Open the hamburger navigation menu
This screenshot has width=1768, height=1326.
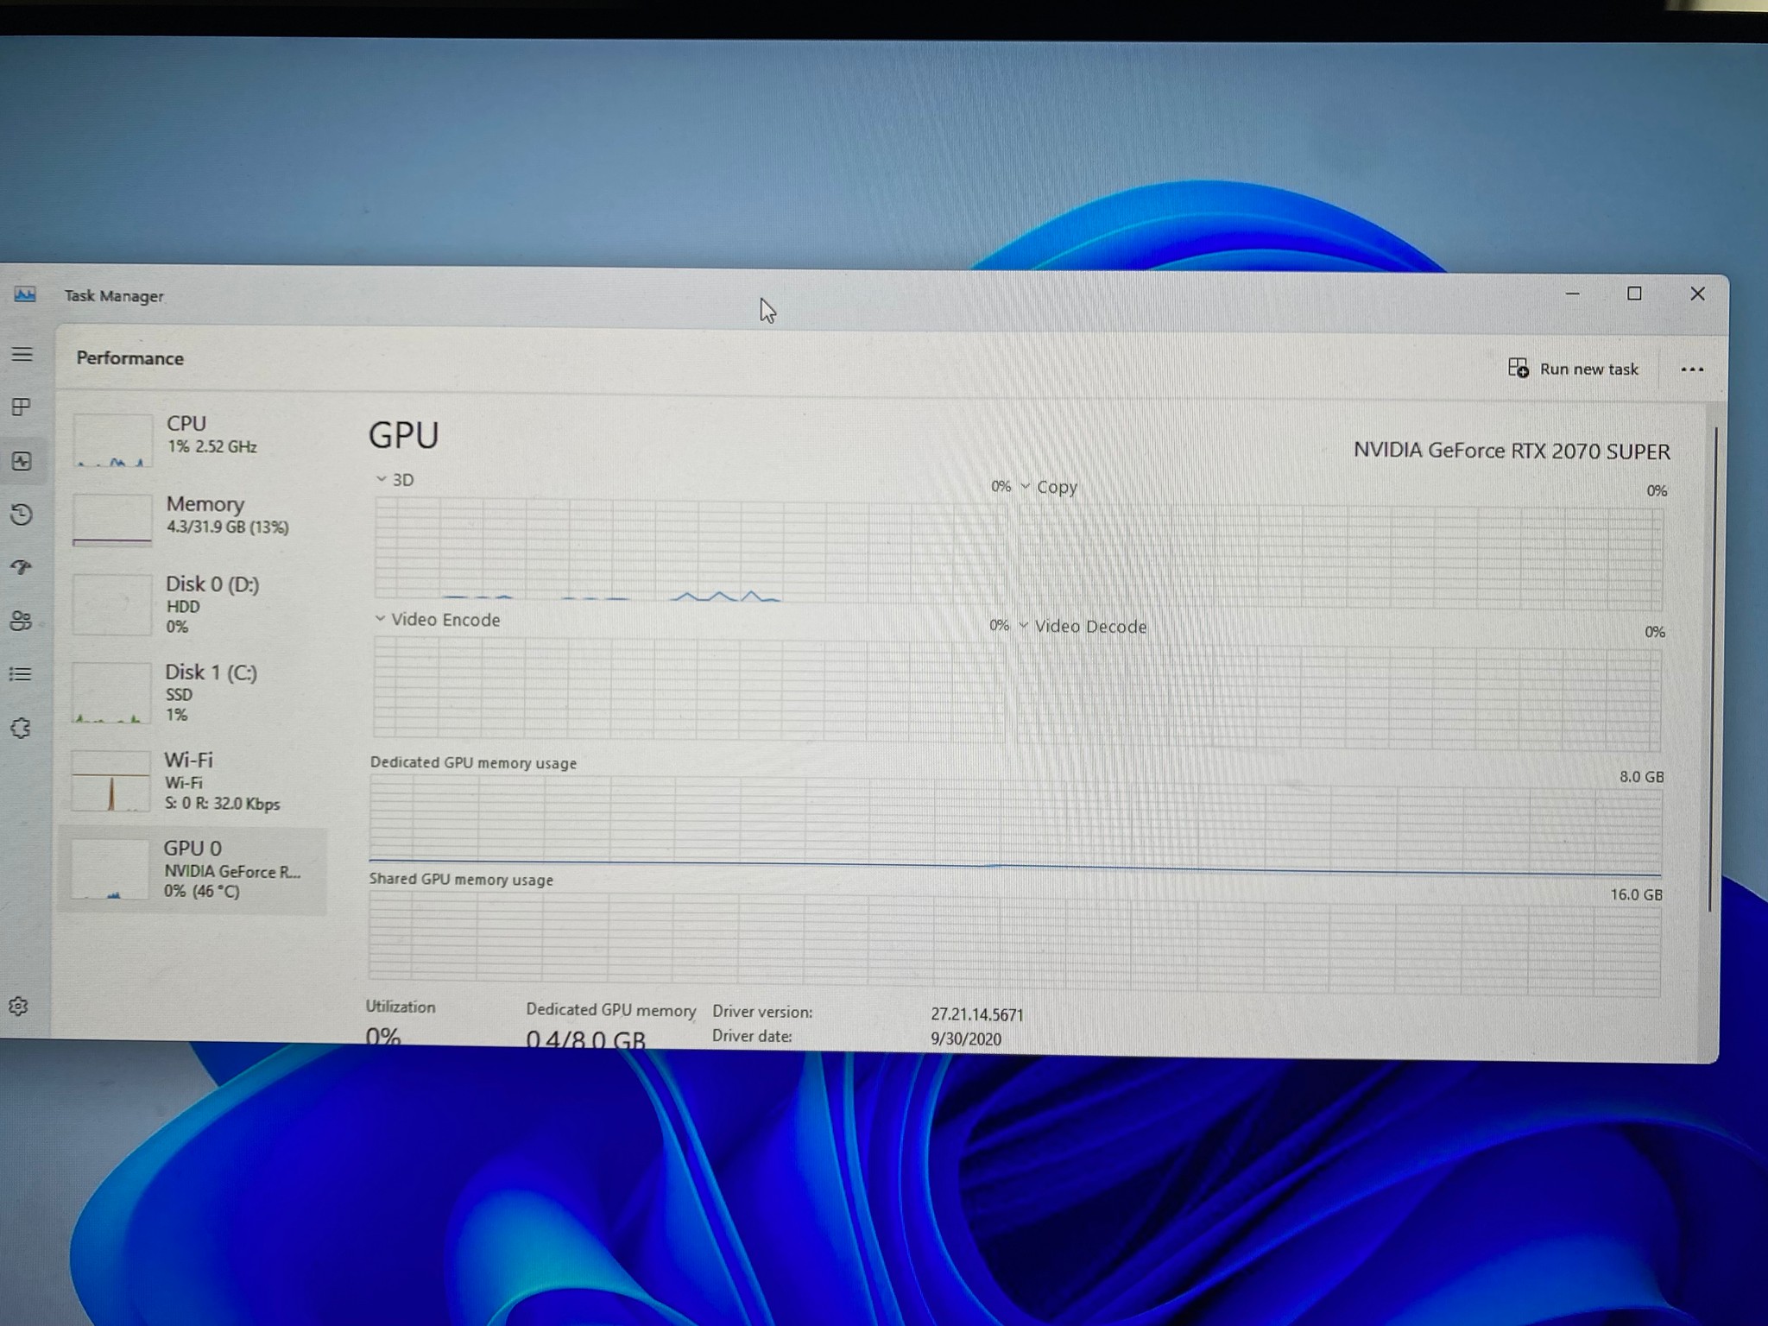22,354
